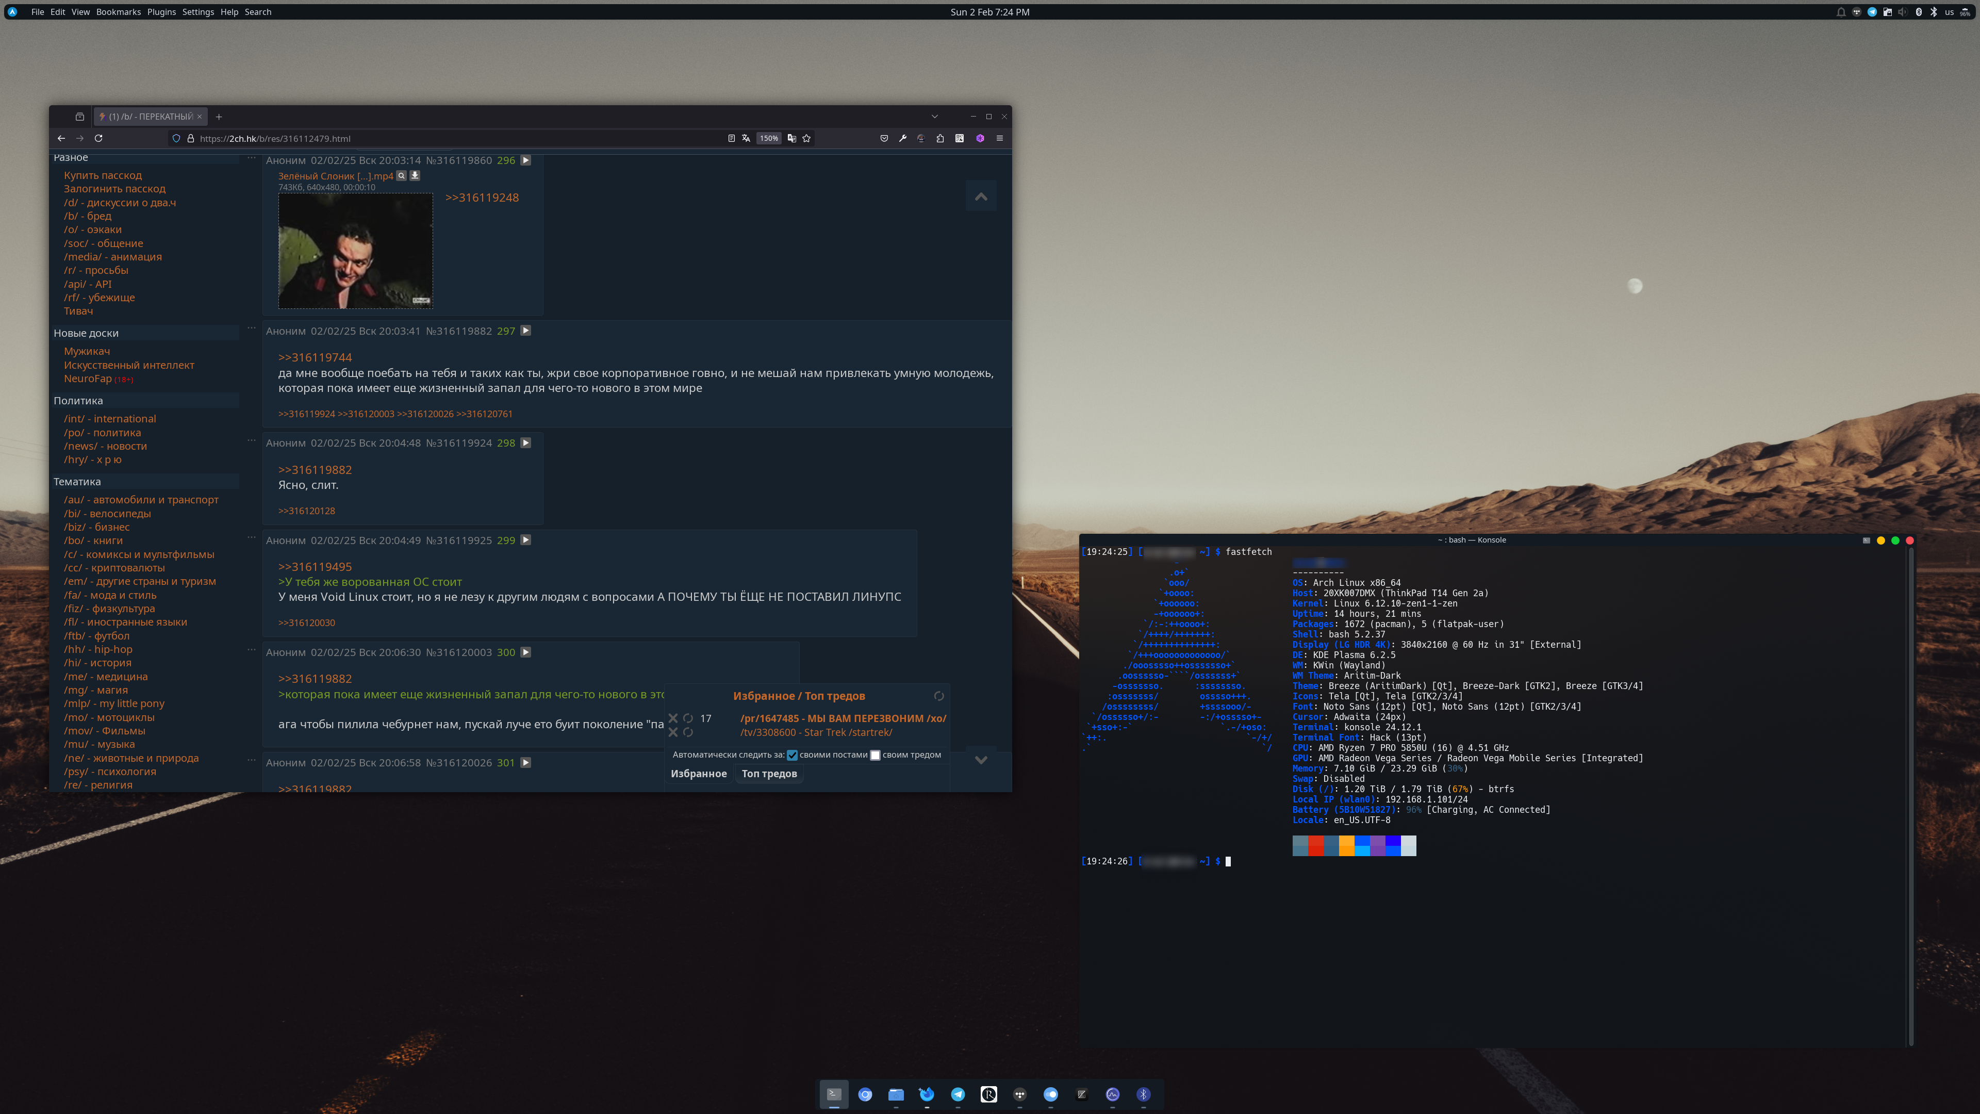Click the battery 96% indicator in tray
Screen dimensions: 1980x1114
[1966, 11]
